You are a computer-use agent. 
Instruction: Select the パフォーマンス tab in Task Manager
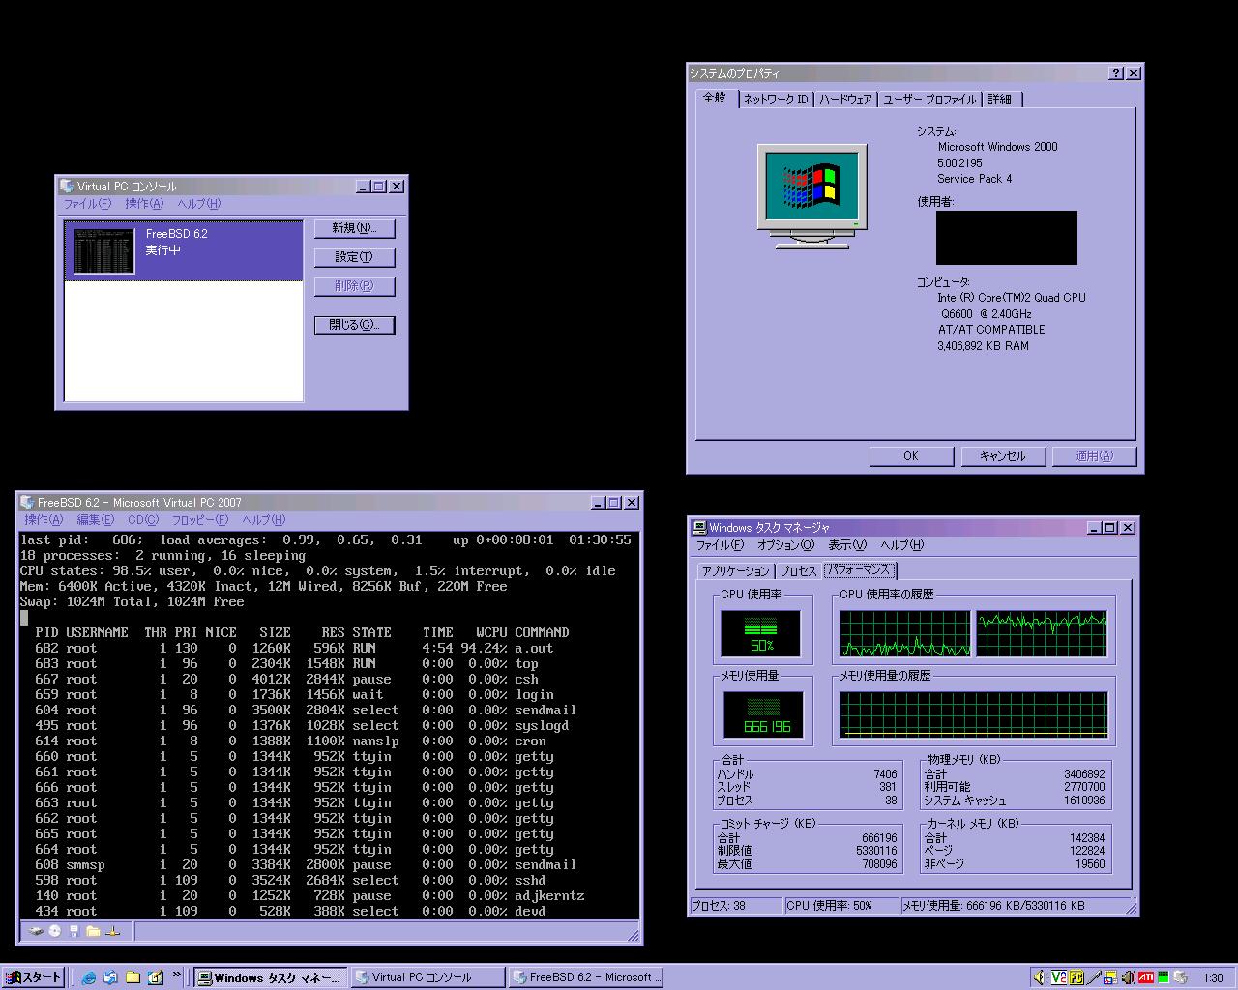[860, 570]
